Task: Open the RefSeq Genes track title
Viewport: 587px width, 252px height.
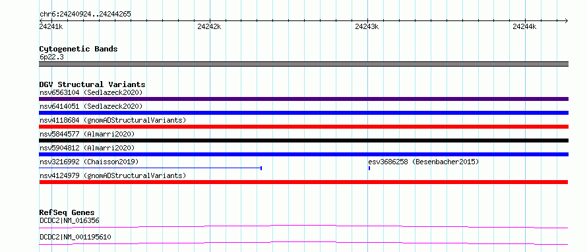Action: 67,212
